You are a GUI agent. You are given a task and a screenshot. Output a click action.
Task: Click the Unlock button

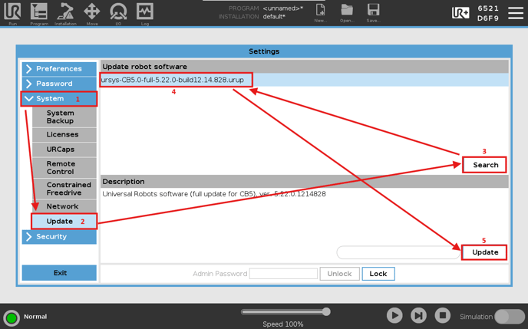339,274
